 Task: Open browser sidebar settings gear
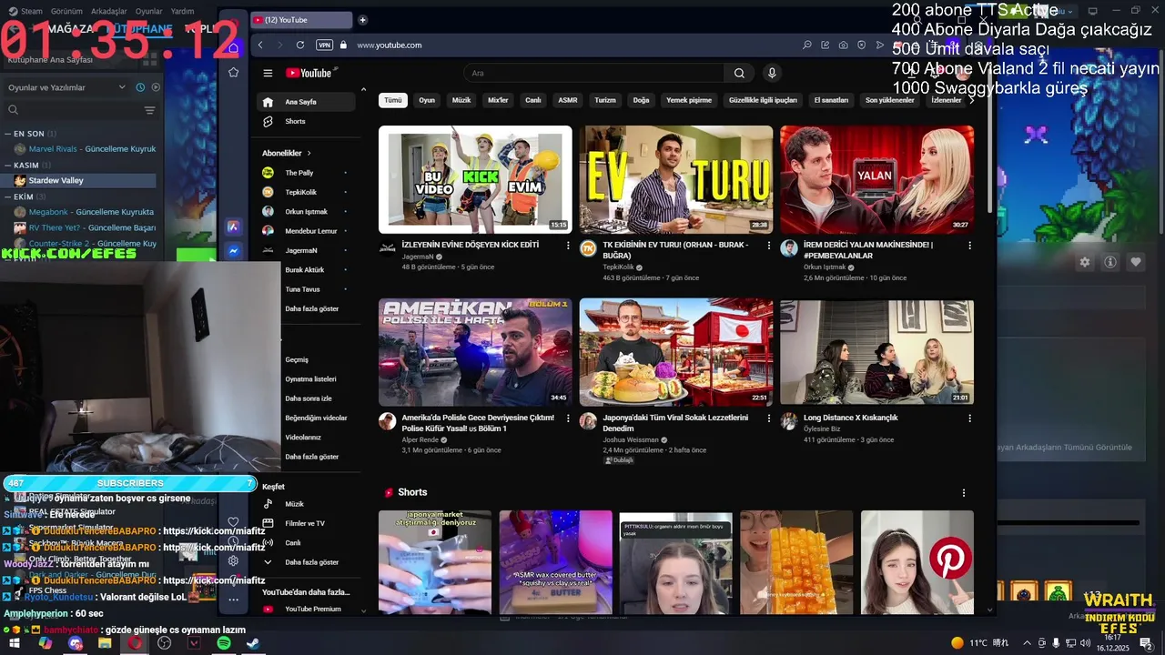tap(234, 560)
